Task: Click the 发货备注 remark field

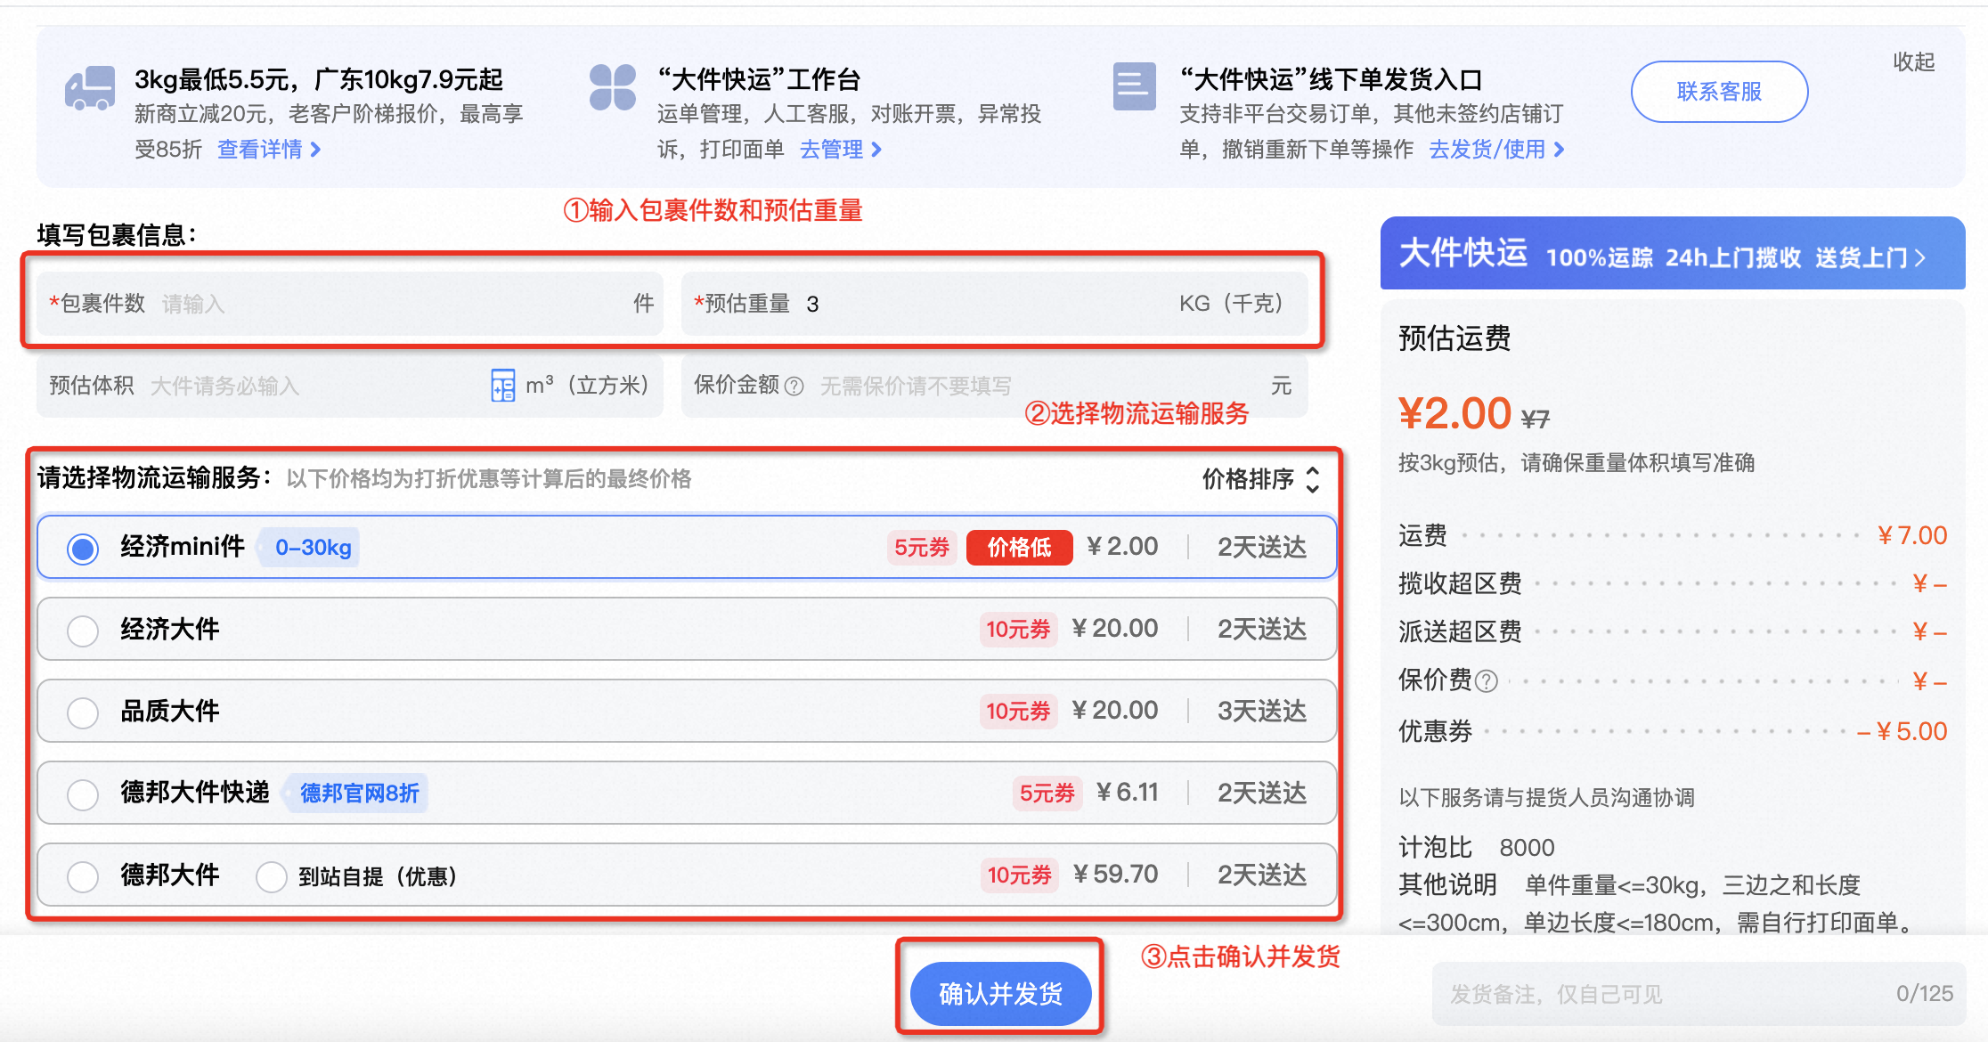Action: pos(1698,994)
